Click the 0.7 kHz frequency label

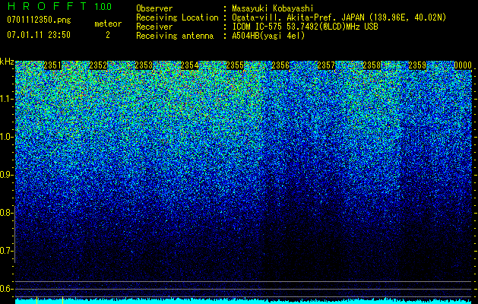[6, 251]
